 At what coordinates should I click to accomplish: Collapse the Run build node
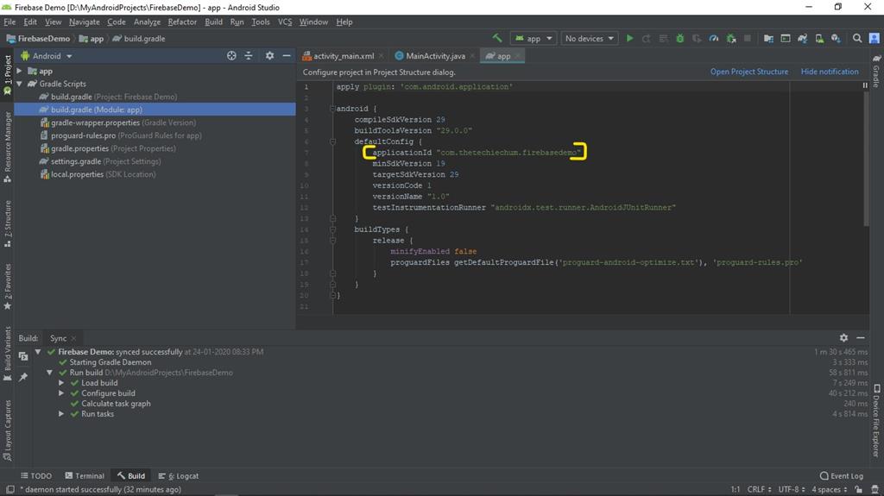point(49,373)
